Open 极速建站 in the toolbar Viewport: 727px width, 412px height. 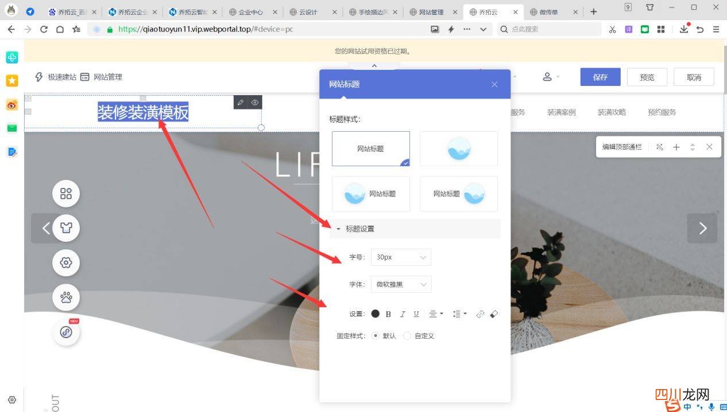(x=56, y=77)
